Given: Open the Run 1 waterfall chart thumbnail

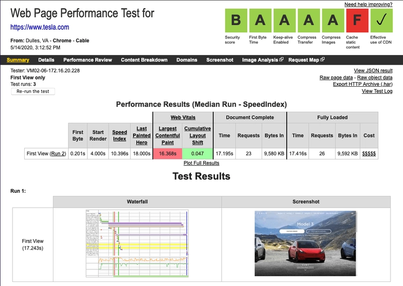Looking at the screenshot, I should 137,244.
